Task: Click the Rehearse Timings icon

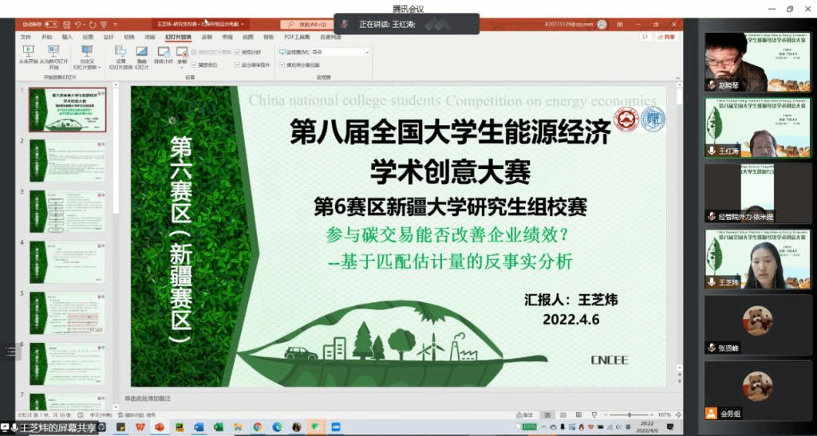Action: point(163,51)
